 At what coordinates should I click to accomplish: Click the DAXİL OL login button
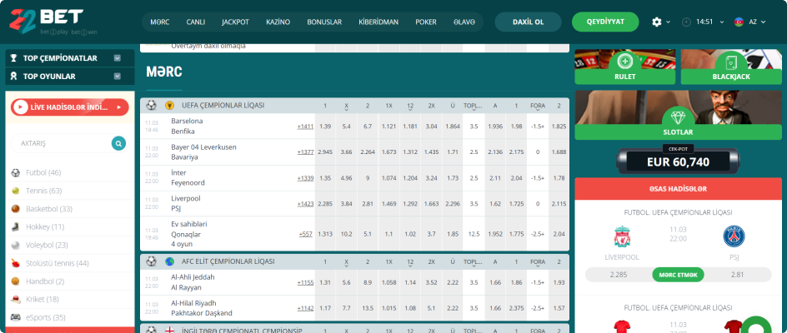[x=528, y=22]
